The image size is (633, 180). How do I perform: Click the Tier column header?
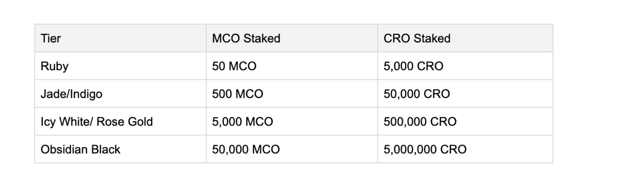(x=120, y=38)
